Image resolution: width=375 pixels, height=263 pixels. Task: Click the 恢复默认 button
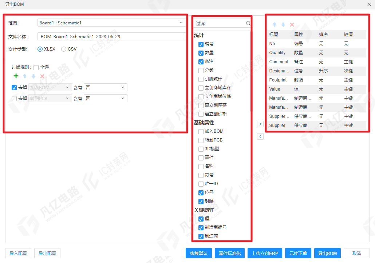point(199,253)
